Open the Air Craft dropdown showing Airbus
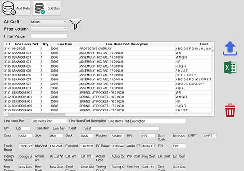244x171 pixels. (48, 22)
